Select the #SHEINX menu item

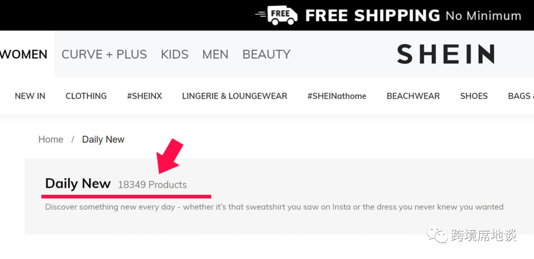pyautogui.click(x=144, y=96)
